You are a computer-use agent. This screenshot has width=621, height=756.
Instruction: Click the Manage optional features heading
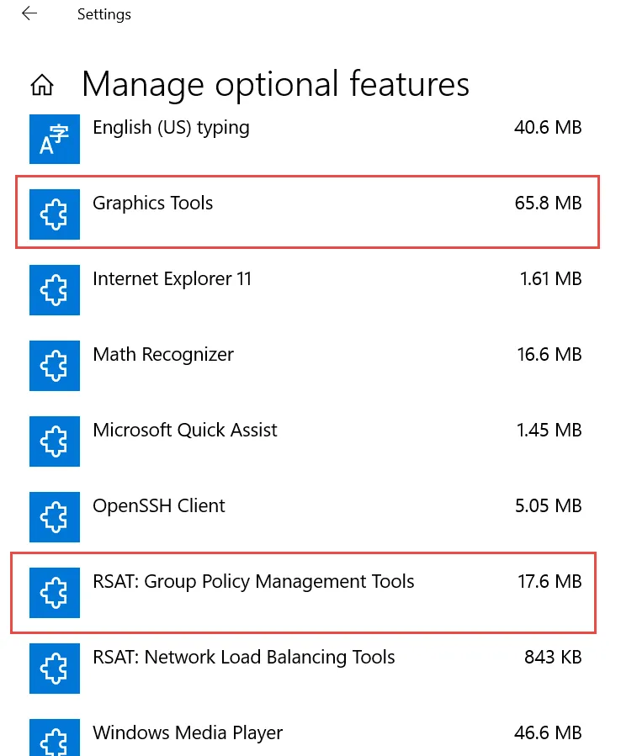275,85
